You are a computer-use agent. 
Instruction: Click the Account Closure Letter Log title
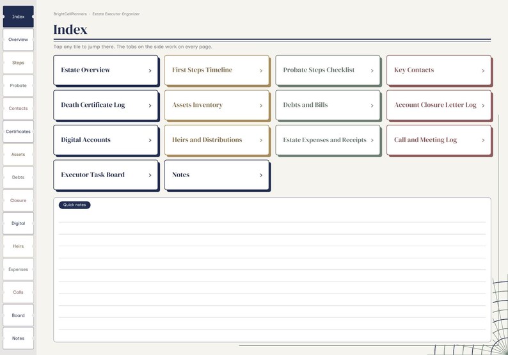coord(435,105)
